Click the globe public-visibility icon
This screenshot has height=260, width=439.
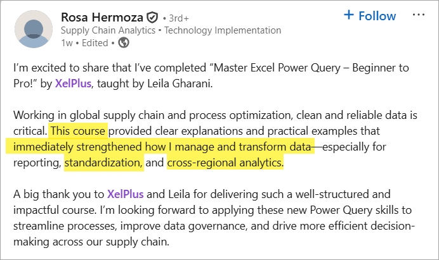124,43
